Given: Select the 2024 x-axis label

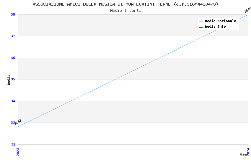Looking at the screenshot, I should 248,151.
